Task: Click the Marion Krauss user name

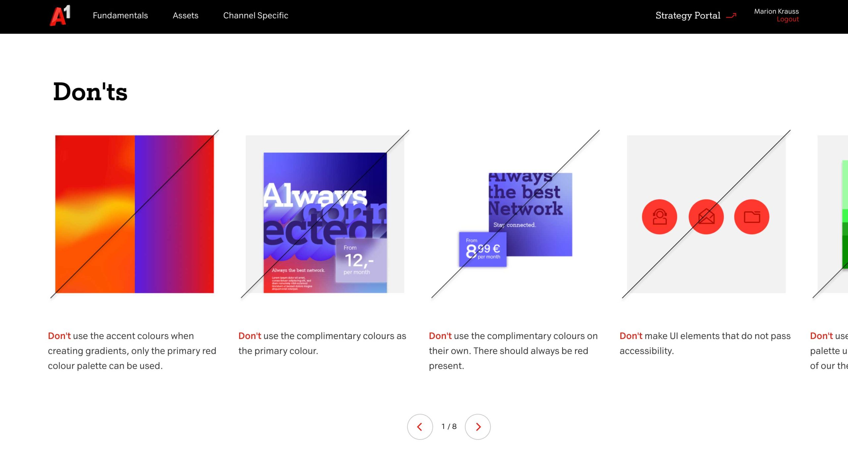Action: [x=776, y=11]
